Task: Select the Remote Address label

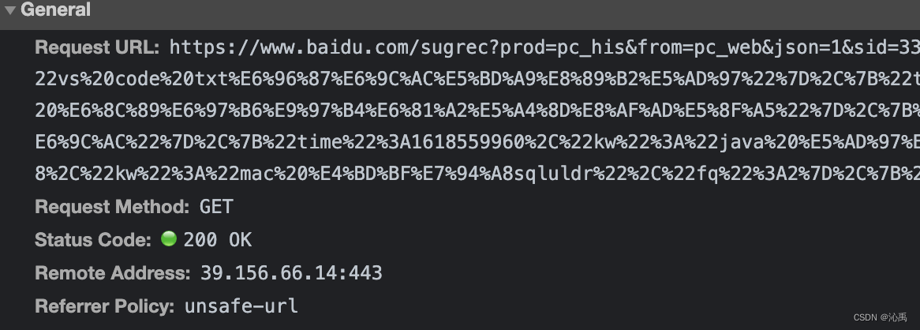Action: coord(113,273)
